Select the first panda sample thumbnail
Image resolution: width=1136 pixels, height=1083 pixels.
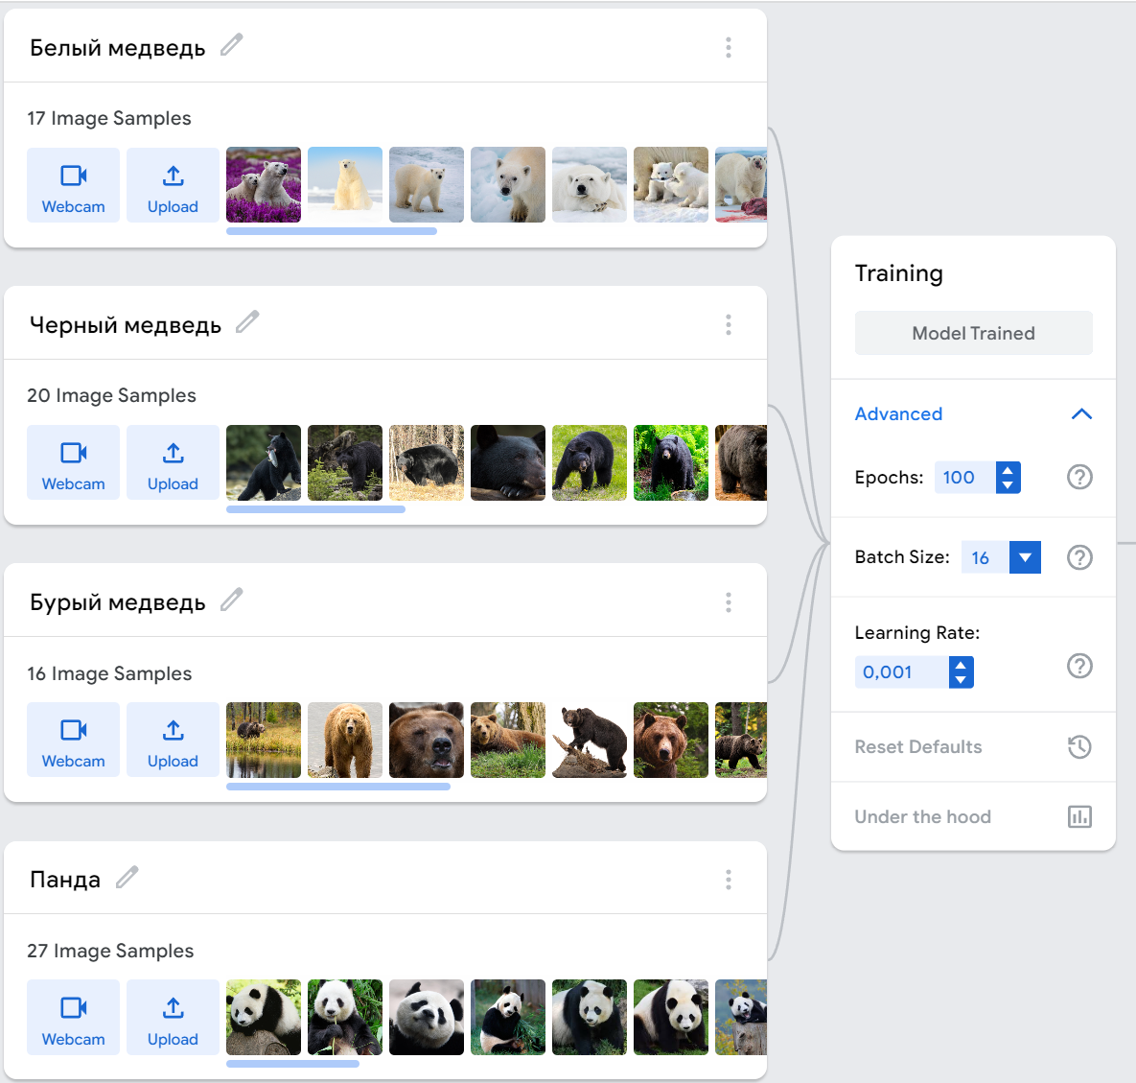[263, 1017]
